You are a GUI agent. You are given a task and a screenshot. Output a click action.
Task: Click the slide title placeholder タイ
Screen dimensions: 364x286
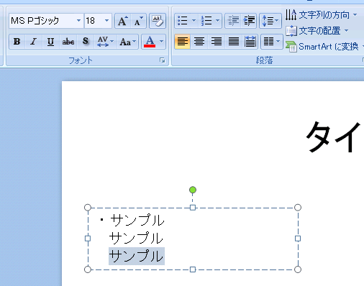click(x=334, y=137)
